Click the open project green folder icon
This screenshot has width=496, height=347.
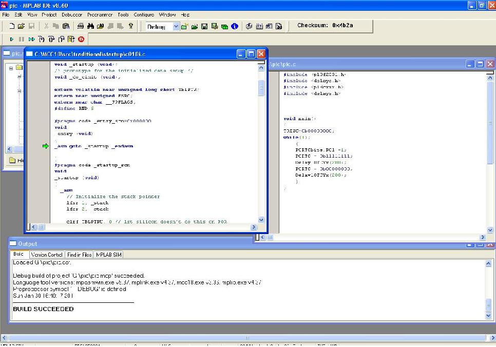tap(194, 27)
